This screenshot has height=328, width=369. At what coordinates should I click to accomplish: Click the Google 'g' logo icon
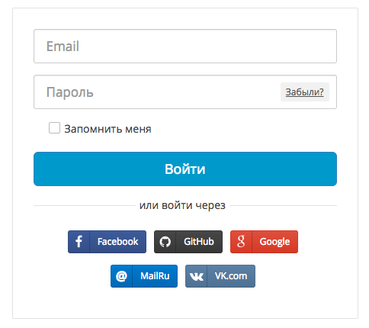pos(241,241)
